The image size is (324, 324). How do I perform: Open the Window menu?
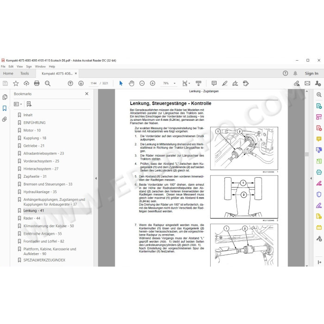click(x=40, y=67)
